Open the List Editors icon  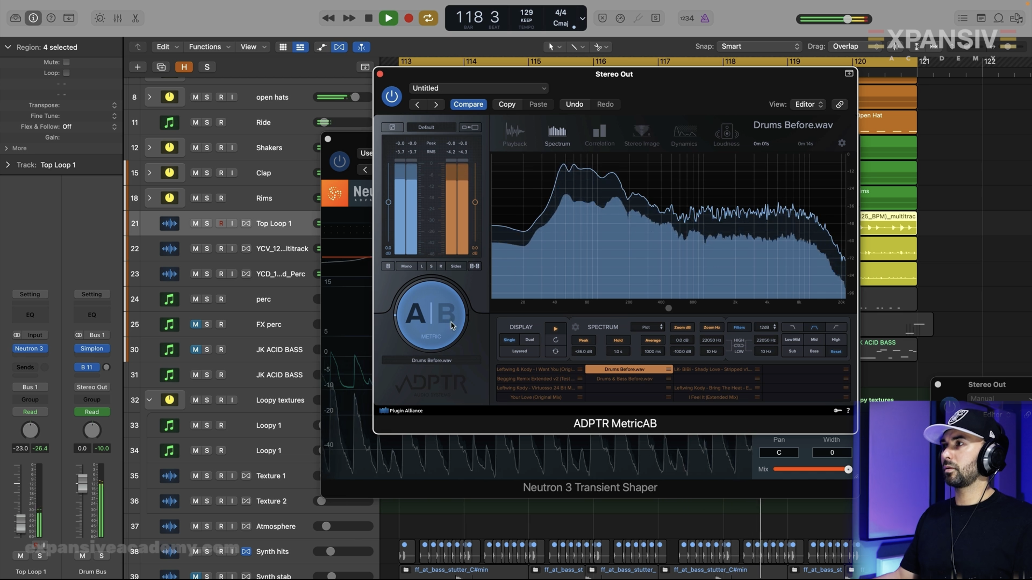tap(963, 18)
